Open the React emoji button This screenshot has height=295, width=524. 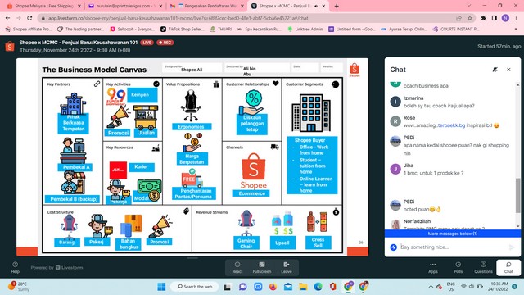coord(237,268)
